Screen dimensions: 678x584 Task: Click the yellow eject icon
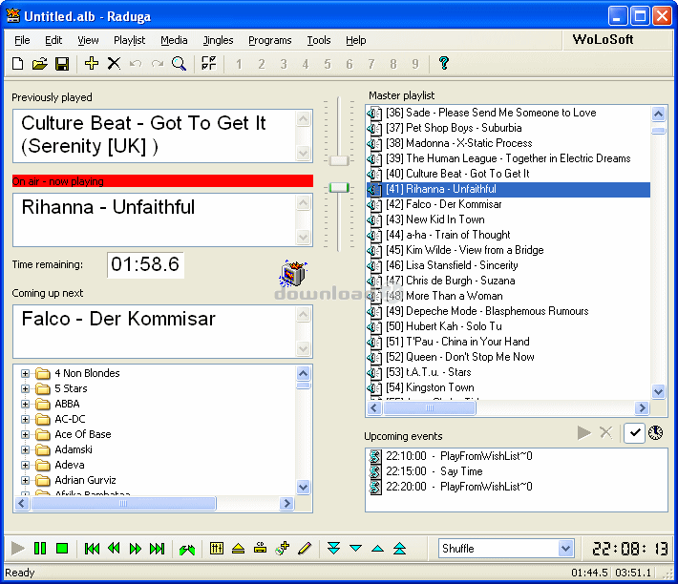(238, 549)
